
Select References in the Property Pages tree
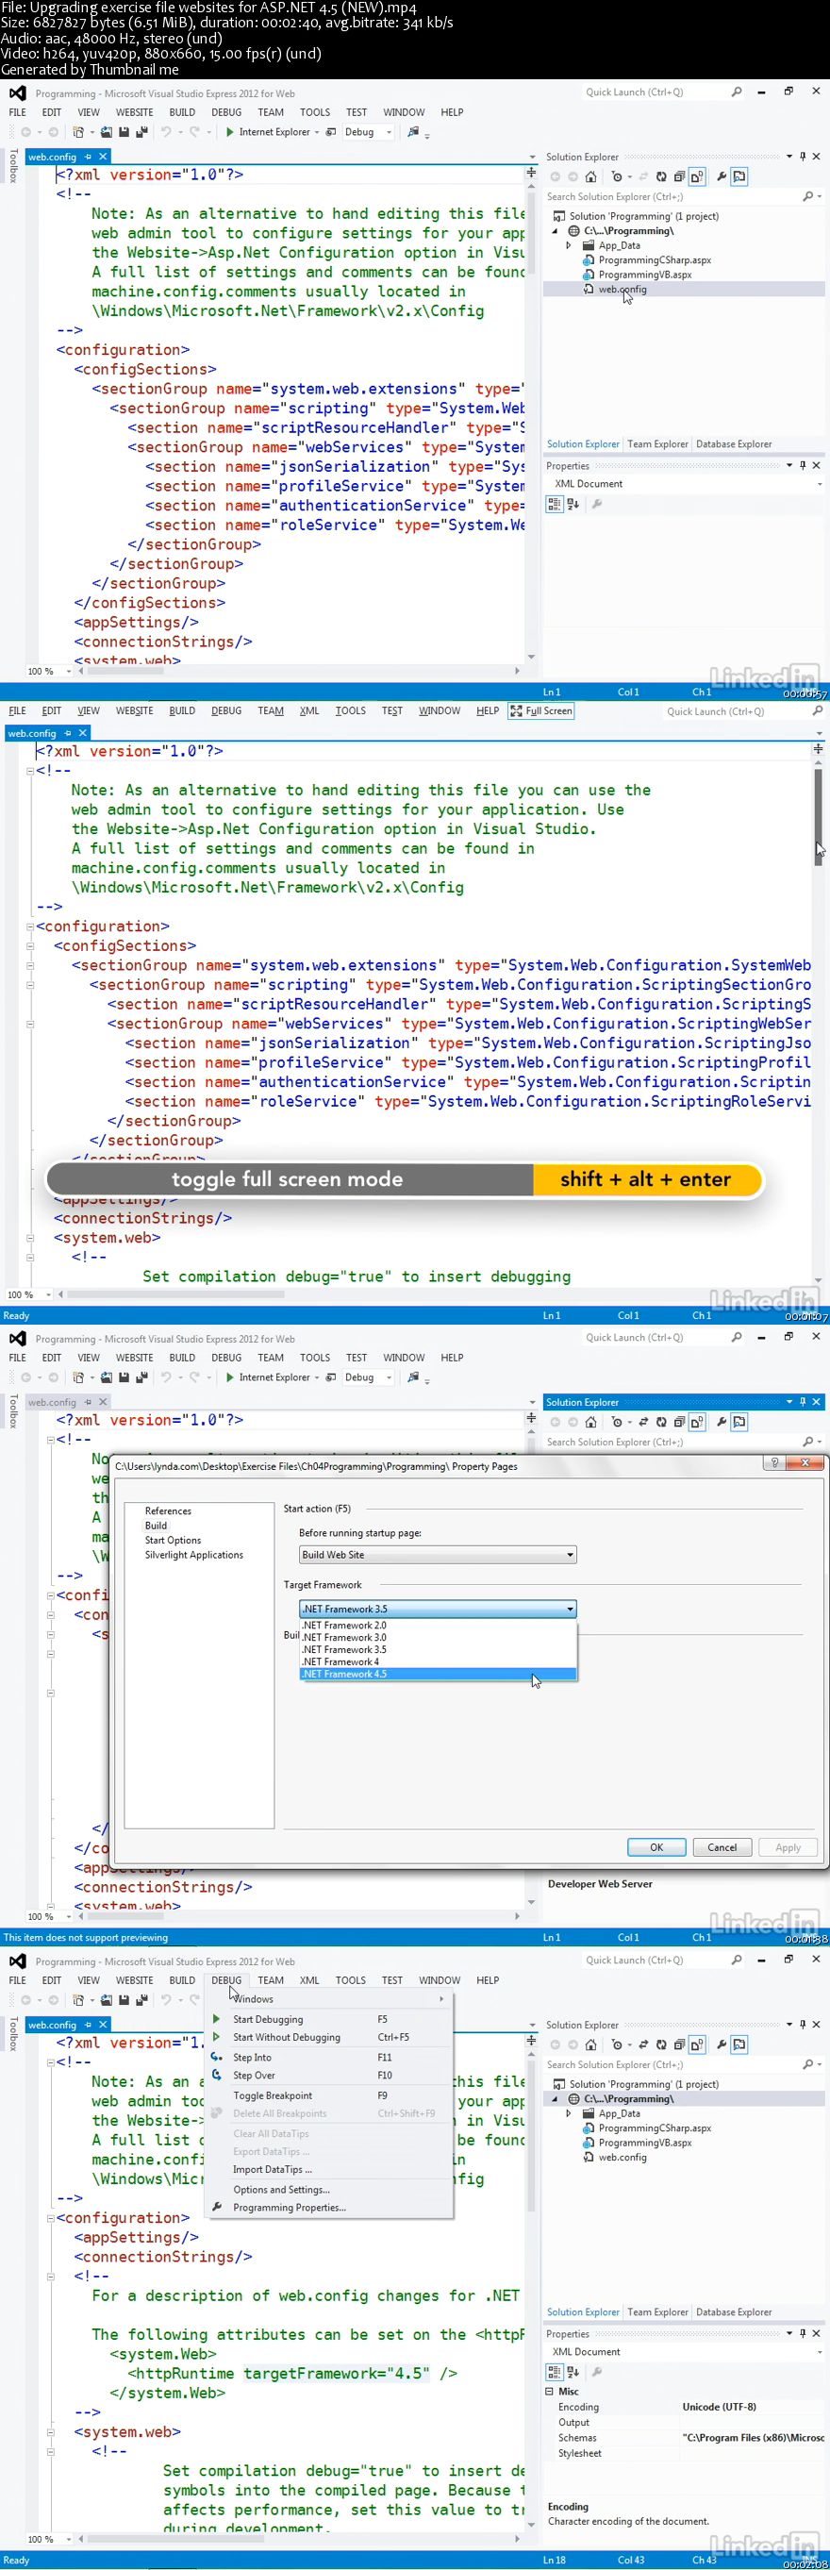(x=168, y=1510)
